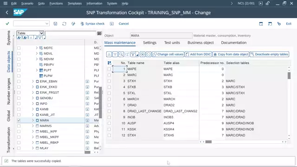Click the magnifier Find icon
Image resolution: width=297 pixels, height=167 pixels.
pos(121,54)
